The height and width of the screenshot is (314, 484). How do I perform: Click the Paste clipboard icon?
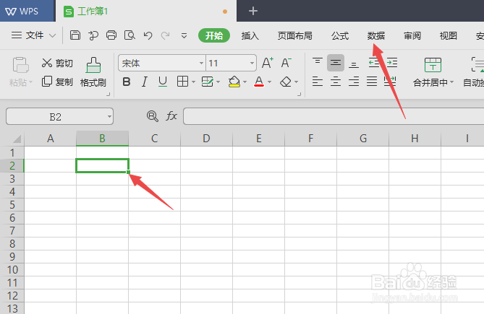pos(21,65)
